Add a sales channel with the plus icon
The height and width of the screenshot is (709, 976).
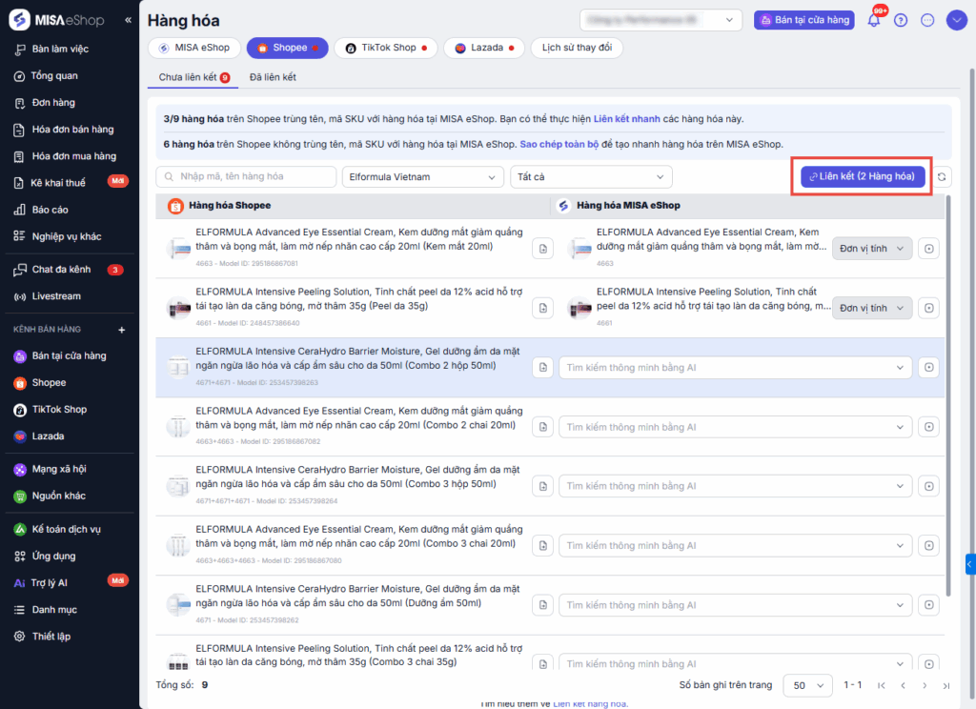pos(121,330)
